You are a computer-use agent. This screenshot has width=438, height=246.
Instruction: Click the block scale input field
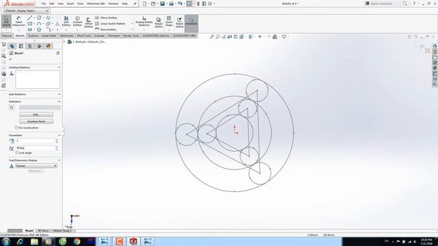pyautogui.click(x=35, y=141)
